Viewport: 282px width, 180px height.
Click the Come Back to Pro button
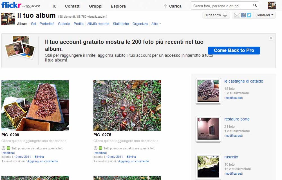click(x=234, y=51)
